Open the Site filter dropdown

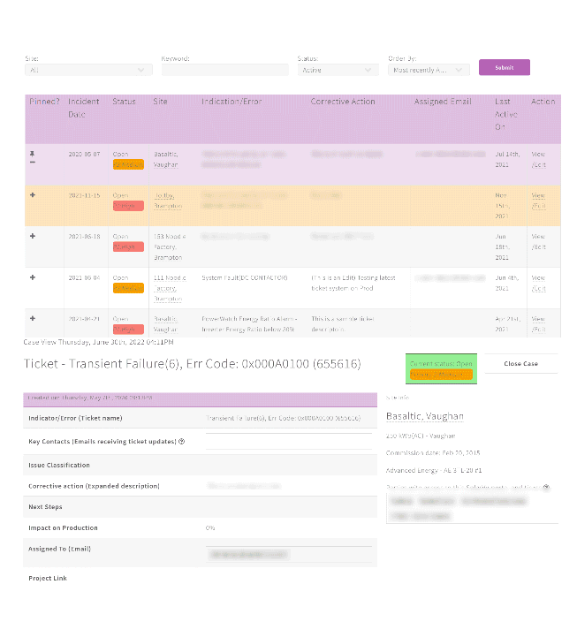click(x=88, y=70)
